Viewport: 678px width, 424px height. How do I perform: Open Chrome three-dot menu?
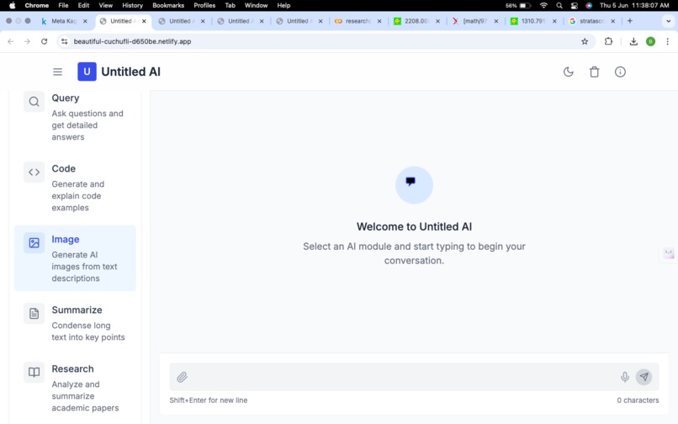(x=668, y=41)
